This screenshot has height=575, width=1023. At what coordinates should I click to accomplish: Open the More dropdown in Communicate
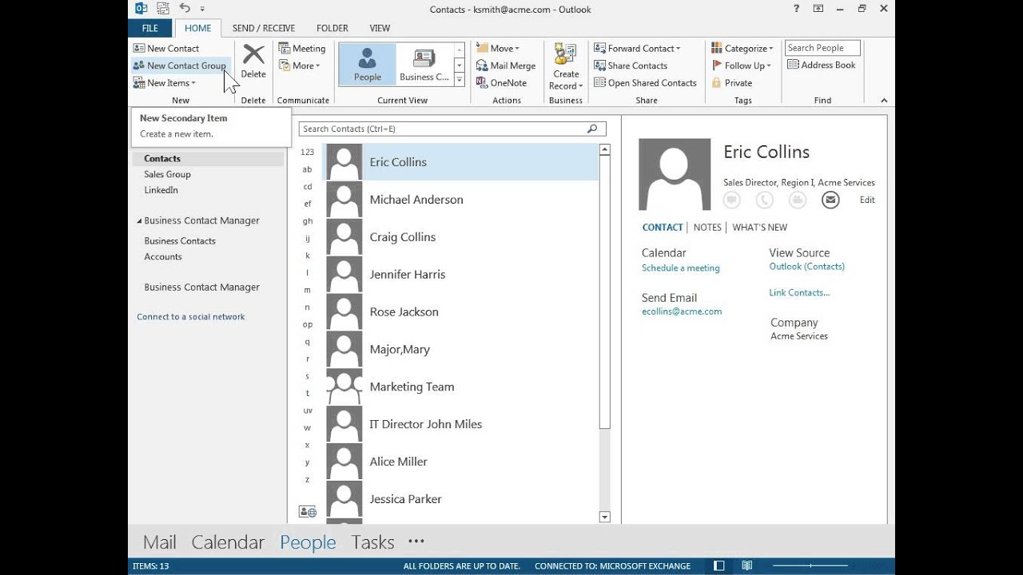click(300, 65)
